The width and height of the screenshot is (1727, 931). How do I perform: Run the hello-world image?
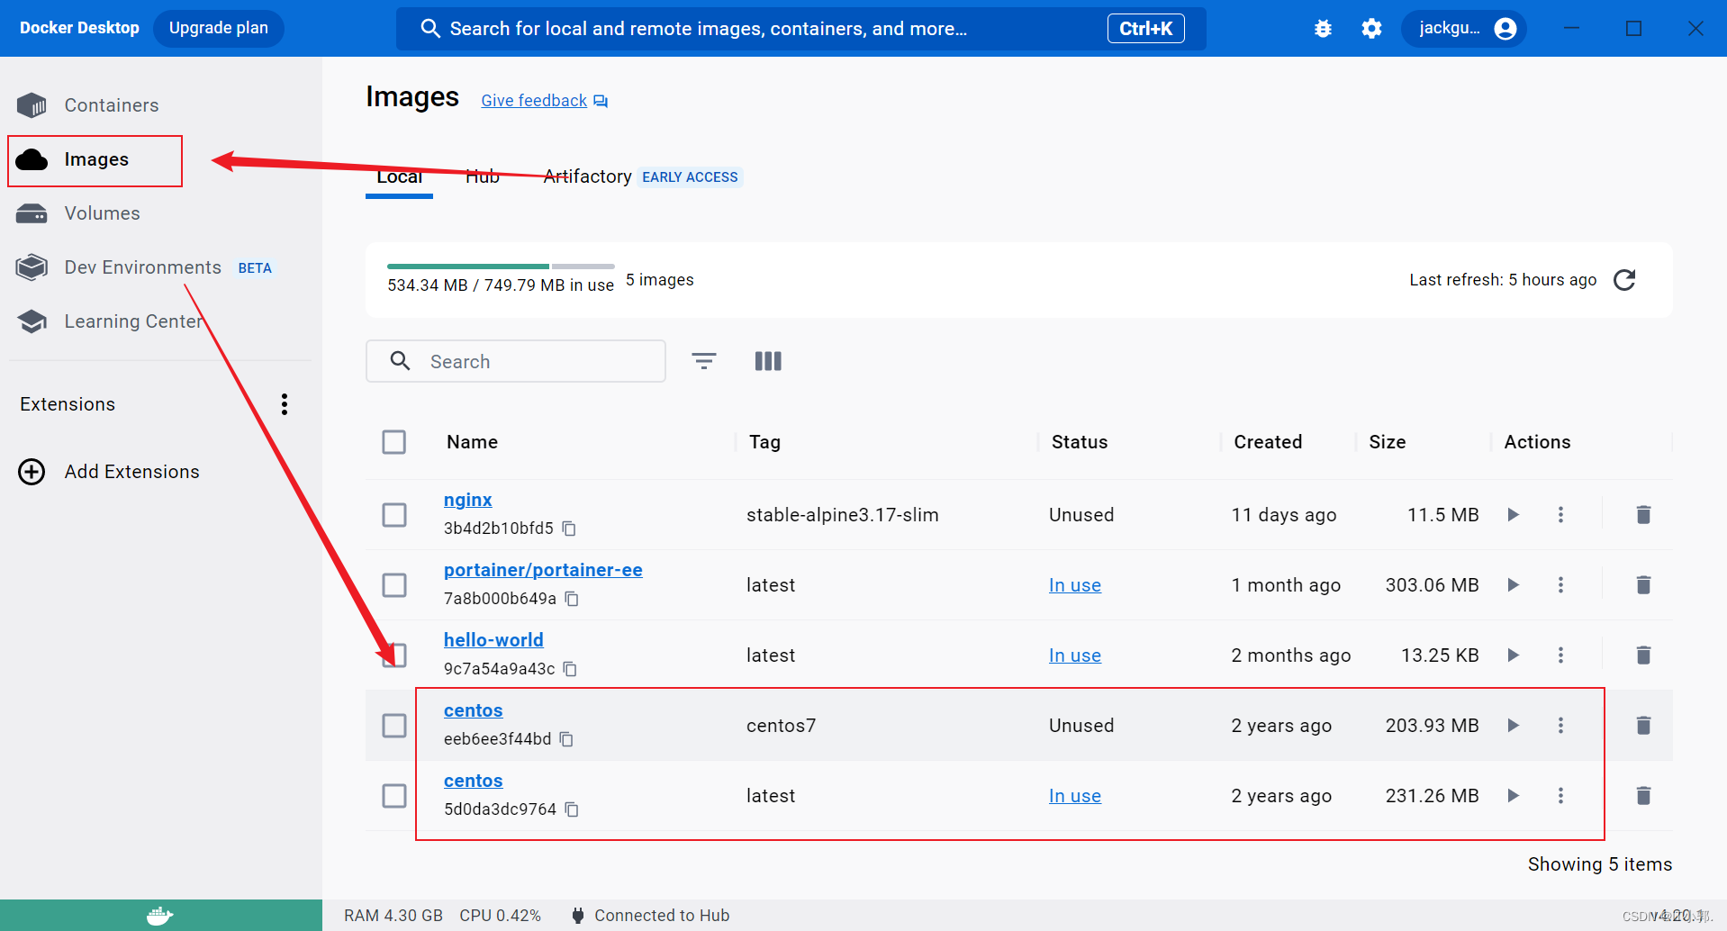[x=1514, y=655]
